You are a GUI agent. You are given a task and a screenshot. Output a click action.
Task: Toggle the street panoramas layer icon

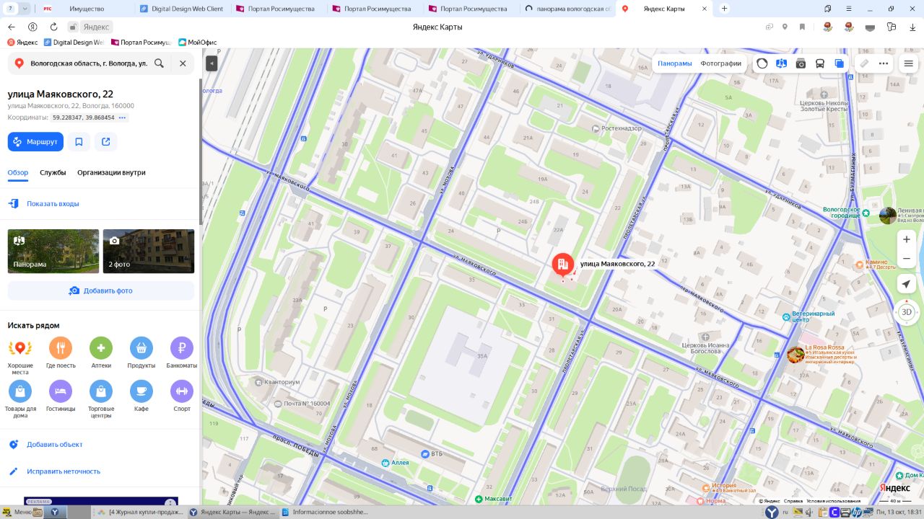coord(781,63)
